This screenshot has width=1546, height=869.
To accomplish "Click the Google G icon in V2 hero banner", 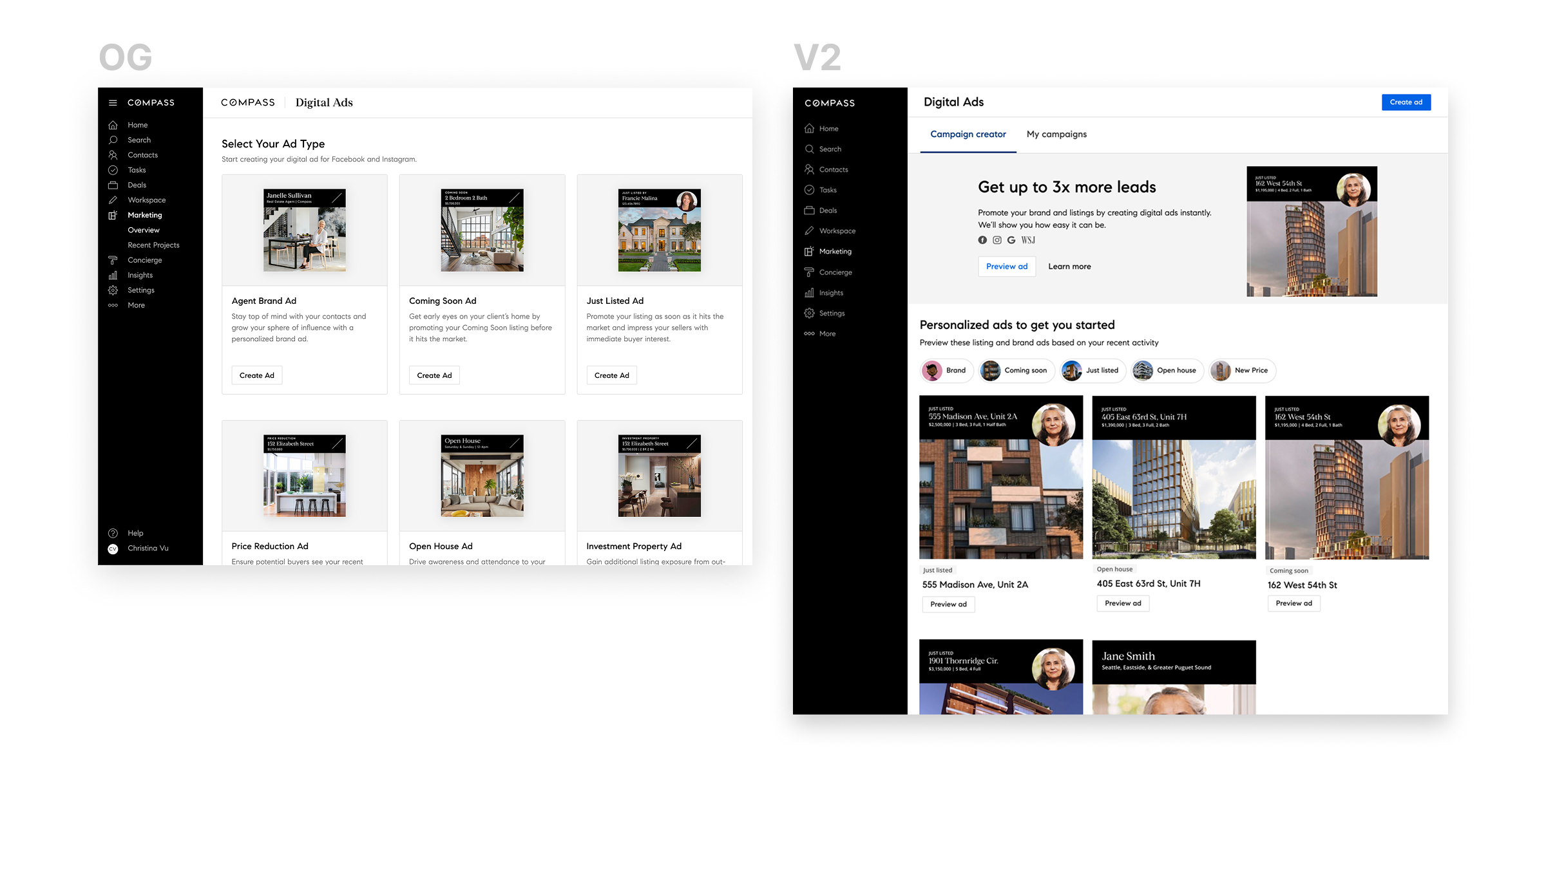I will [1011, 240].
